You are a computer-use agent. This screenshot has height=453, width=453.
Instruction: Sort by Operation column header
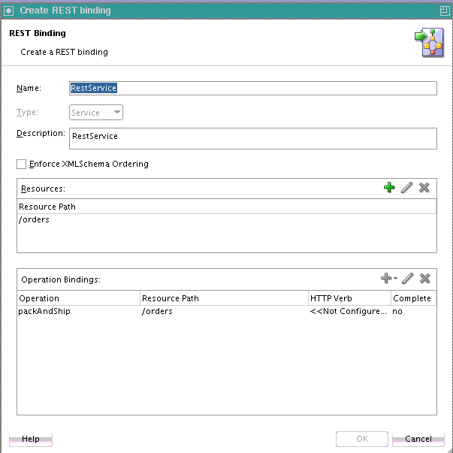(79, 298)
